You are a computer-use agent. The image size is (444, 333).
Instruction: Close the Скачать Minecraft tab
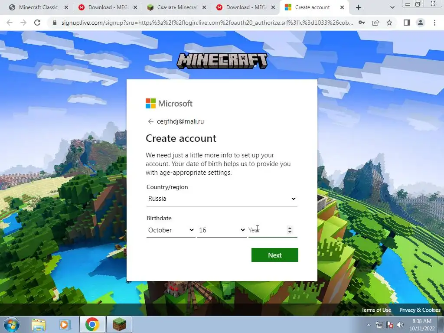pos(204,7)
